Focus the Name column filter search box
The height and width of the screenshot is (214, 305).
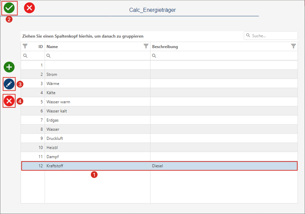click(x=97, y=56)
